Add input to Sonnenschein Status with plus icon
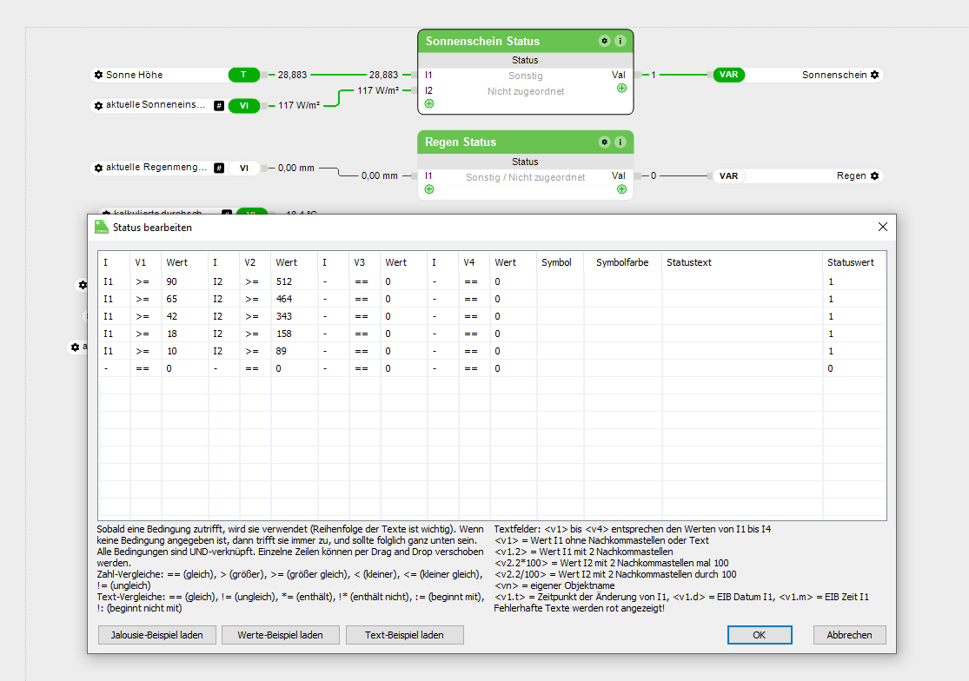Viewport: 969px width, 681px height. coord(429,103)
